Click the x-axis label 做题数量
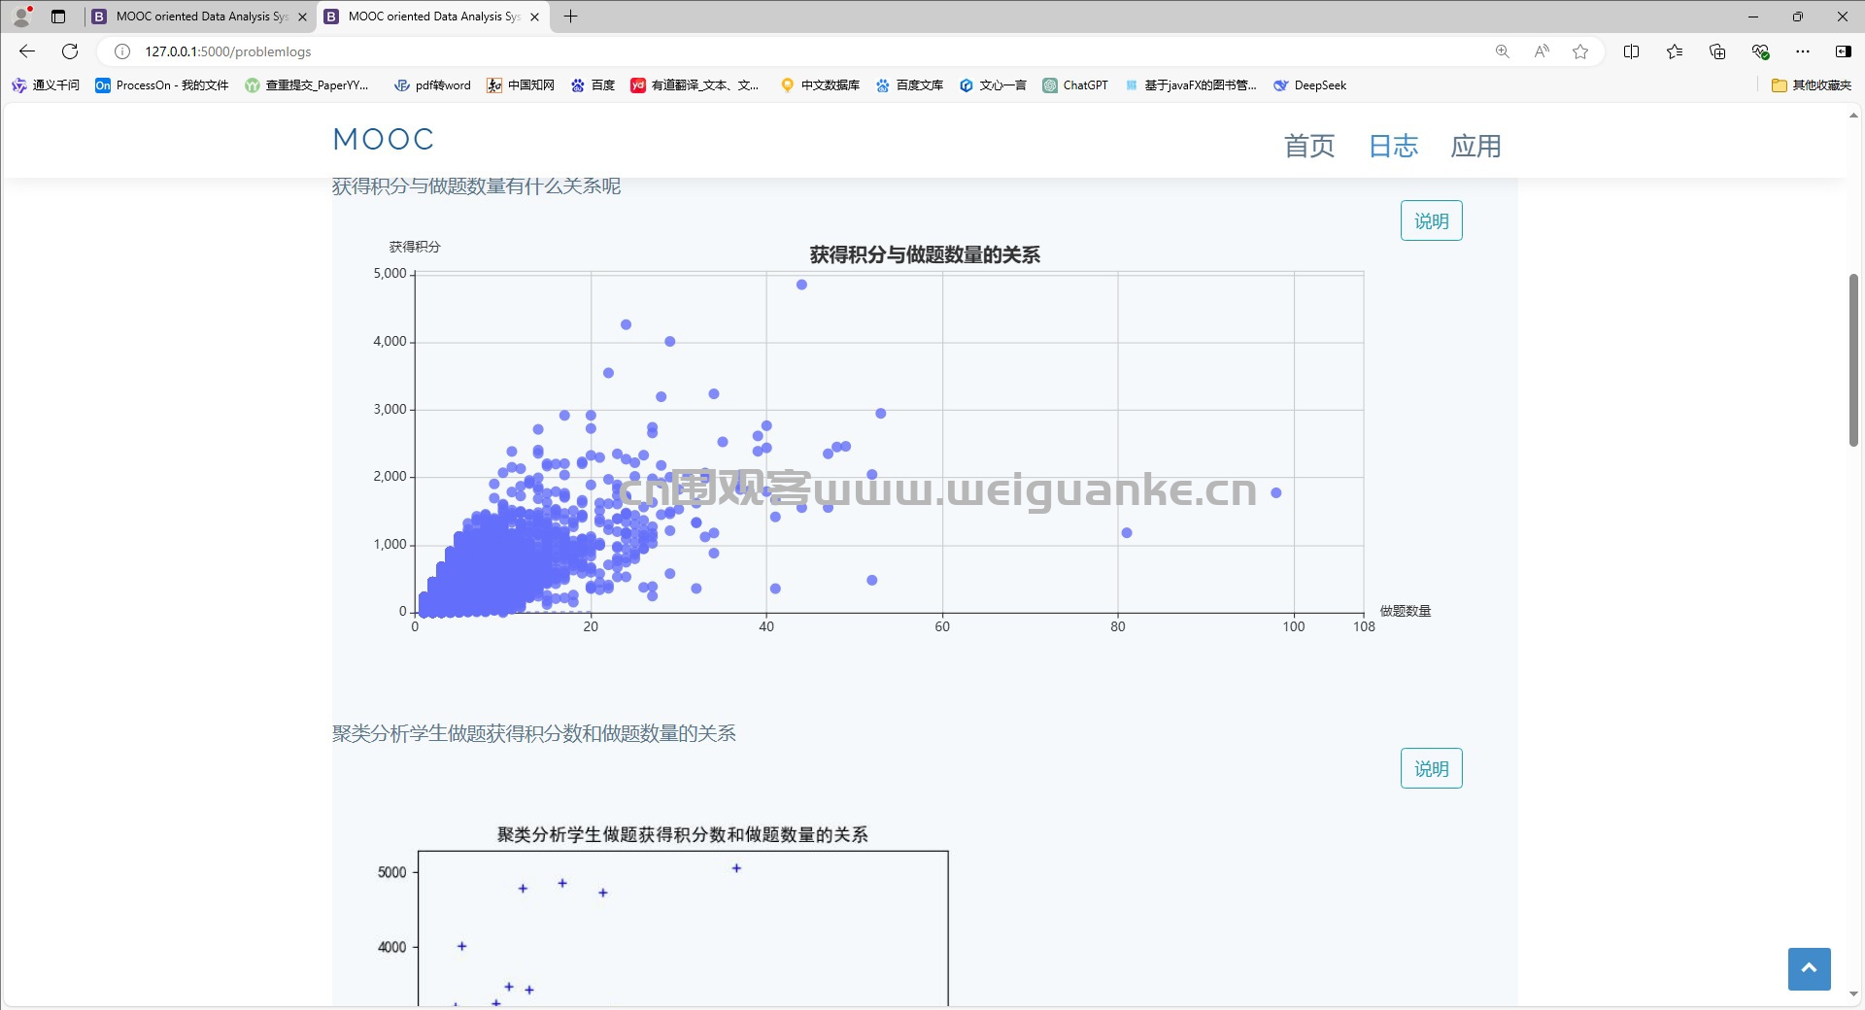The height and width of the screenshot is (1010, 1865). point(1405,611)
